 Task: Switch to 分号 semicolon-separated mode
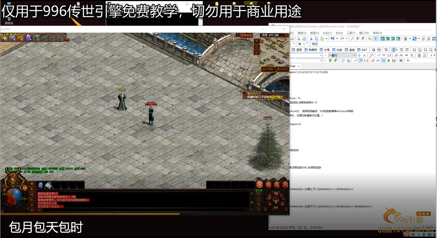[x=324, y=50]
